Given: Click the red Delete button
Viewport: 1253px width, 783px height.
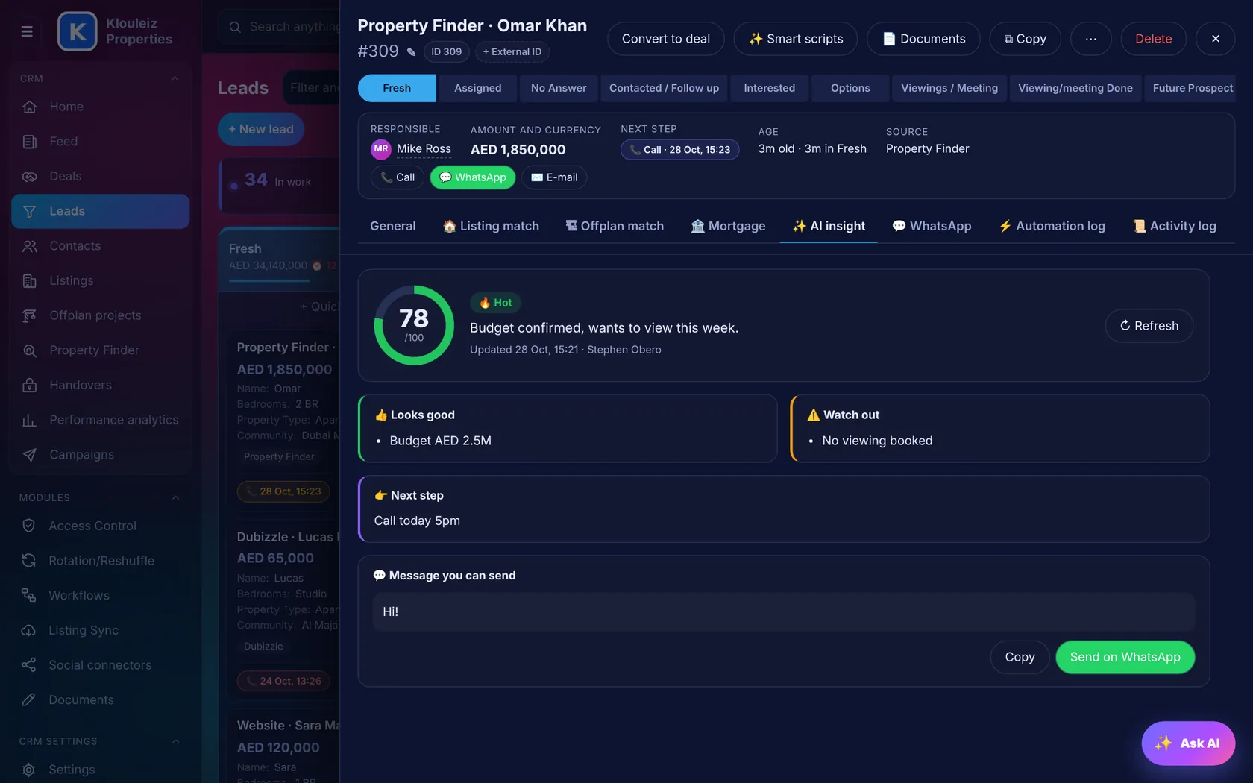Looking at the screenshot, I should (x=1153, y=39).
